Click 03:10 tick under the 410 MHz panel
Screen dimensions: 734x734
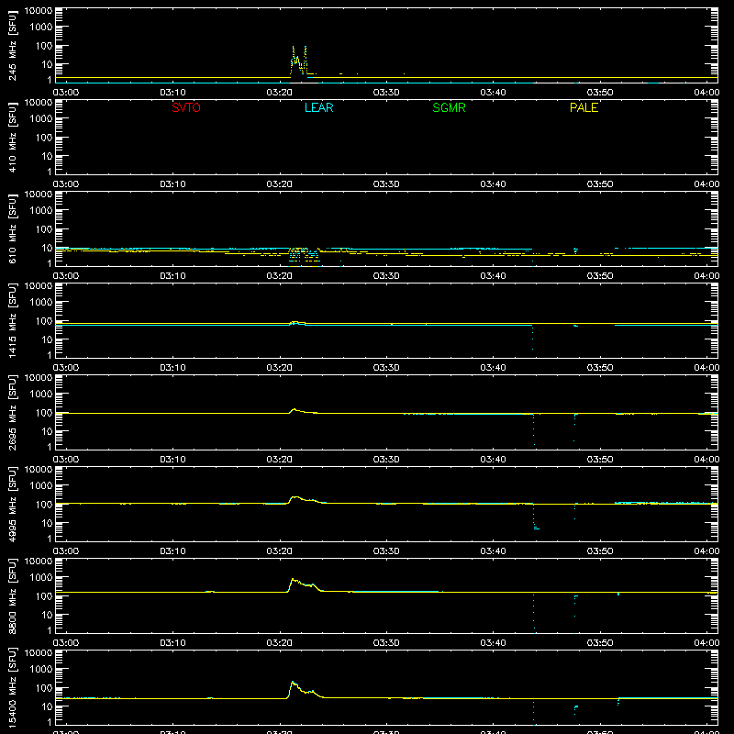coord(172,184)
